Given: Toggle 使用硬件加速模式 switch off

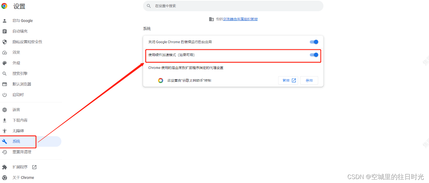Looking at the screenshot, I should [314, 55].
